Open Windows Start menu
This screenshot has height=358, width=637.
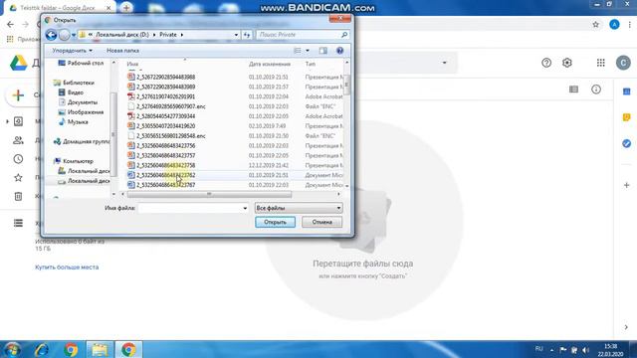tap(12, 349)
